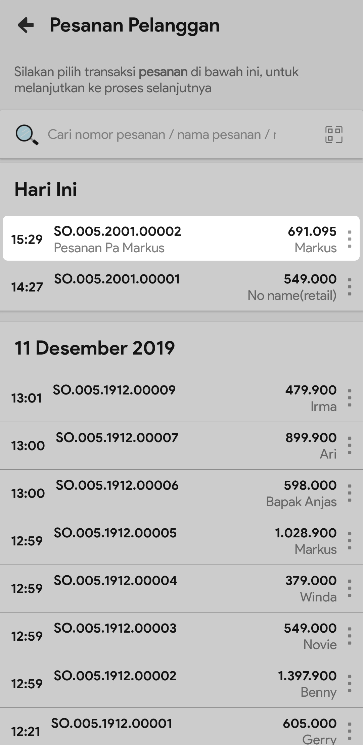Open the QR code scanner
The image size is (363, 745).
[x=334, y=135]
